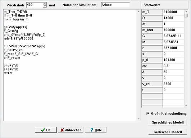Select the value 5,974E24

[x=174, y=42]
